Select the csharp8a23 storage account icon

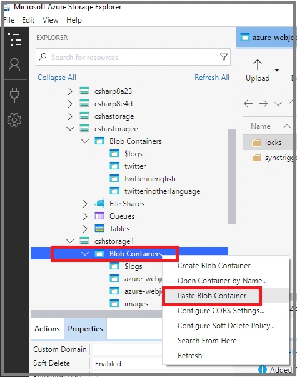[x=84, y=91]
